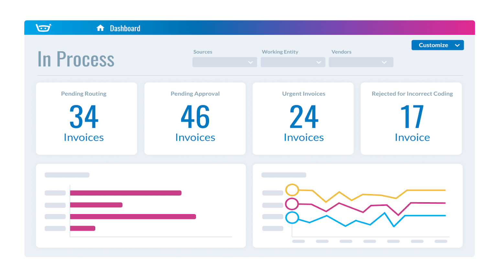The image size is (497, 266).
Task: Select the longest pink bar in chart
Action: (133, 216)
